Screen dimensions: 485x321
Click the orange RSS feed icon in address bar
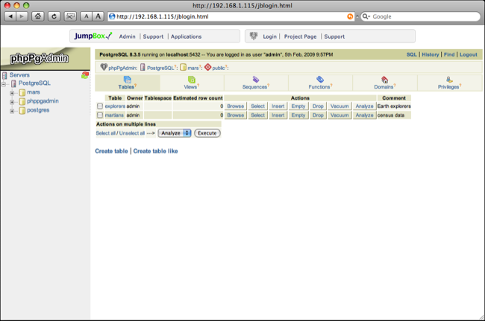click(350, 16)
